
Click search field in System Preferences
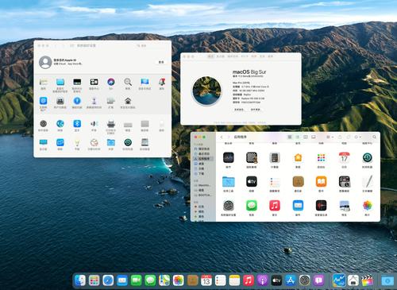(x=152, y=46)
